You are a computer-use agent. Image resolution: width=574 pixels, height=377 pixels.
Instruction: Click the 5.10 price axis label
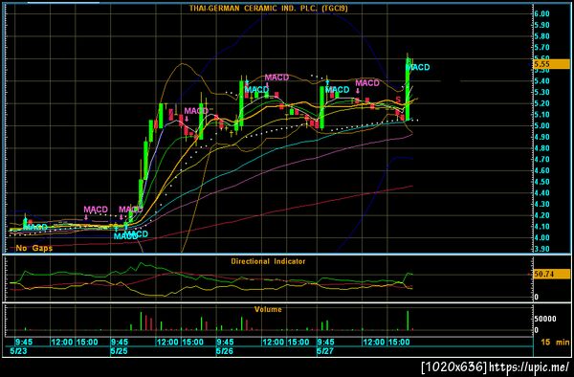tap(542, 115)
